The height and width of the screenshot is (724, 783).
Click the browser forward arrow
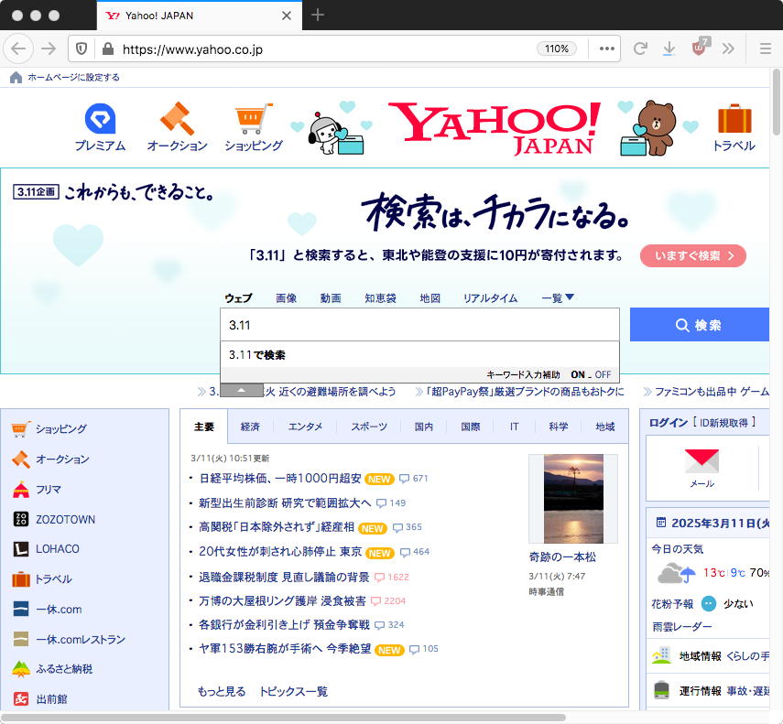[x=49, y=49]
